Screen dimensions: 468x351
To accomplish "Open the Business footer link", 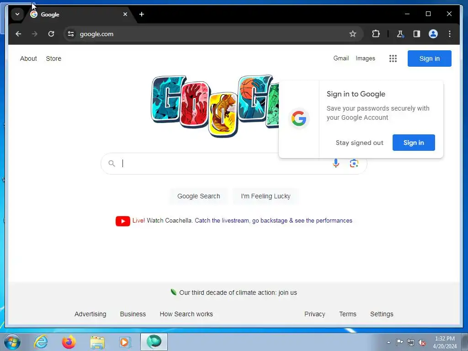I will pos(133,314).
